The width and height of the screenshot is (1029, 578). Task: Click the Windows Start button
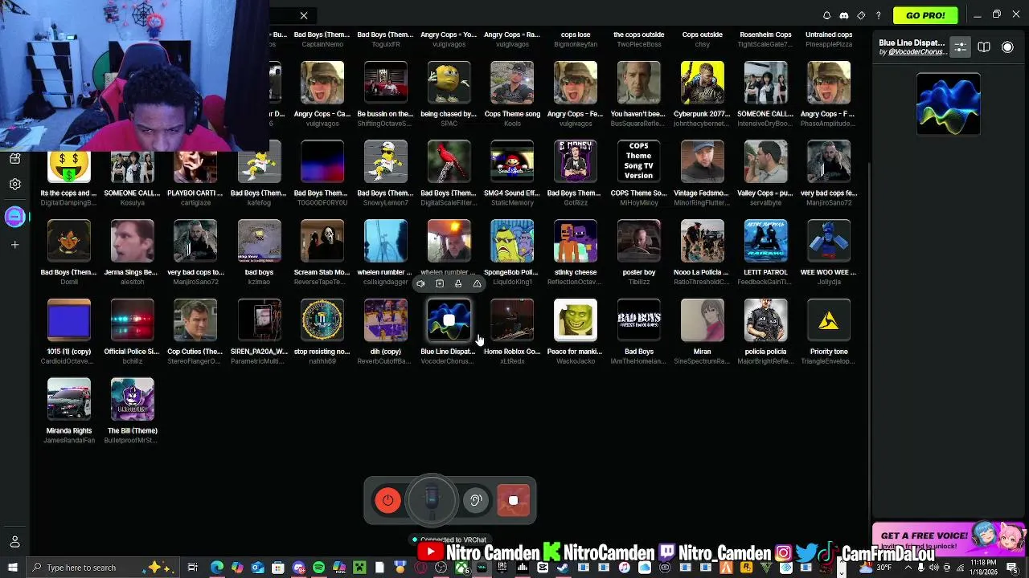(13, 568)
